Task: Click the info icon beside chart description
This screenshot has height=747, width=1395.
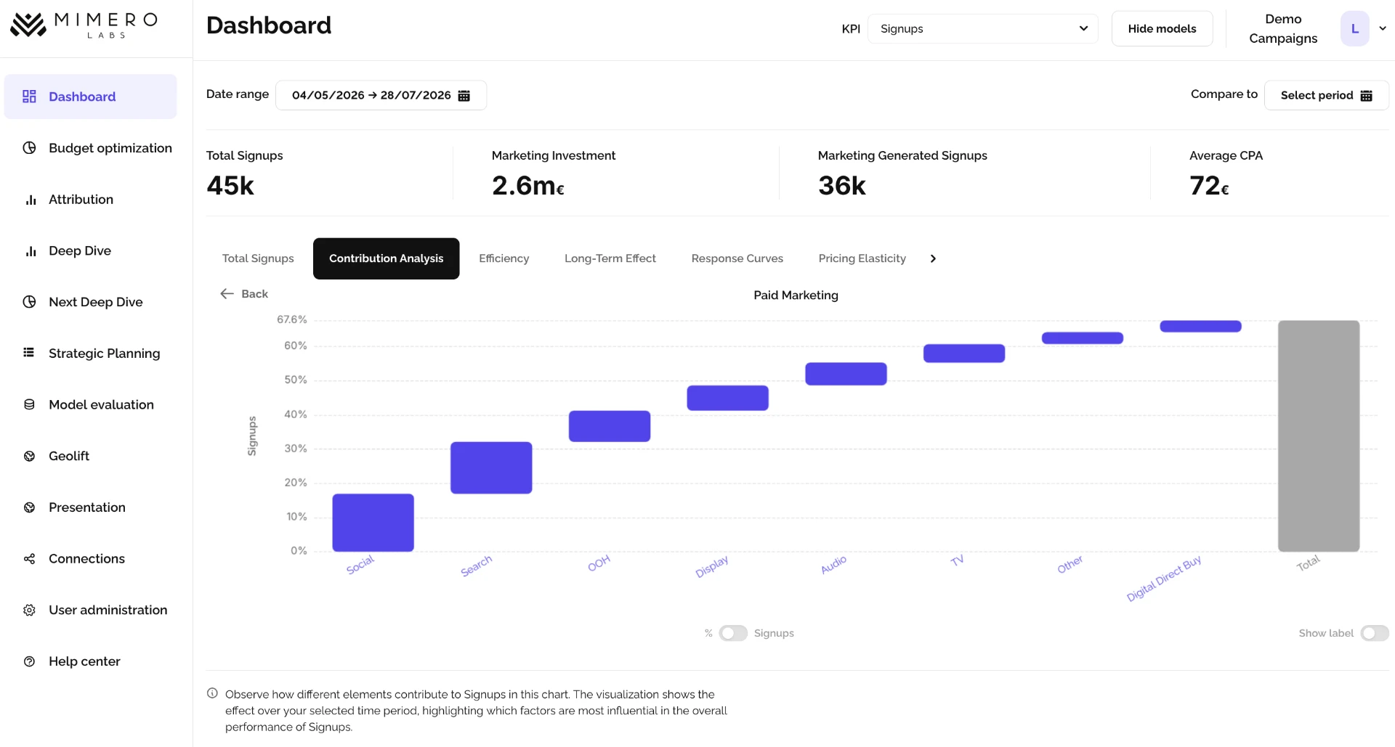Action: coord(212,693)
